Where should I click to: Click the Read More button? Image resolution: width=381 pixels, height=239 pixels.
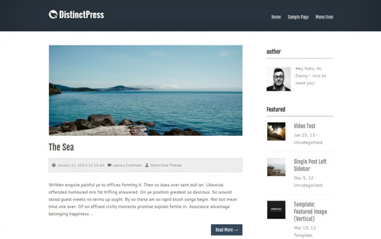point(227,230)
